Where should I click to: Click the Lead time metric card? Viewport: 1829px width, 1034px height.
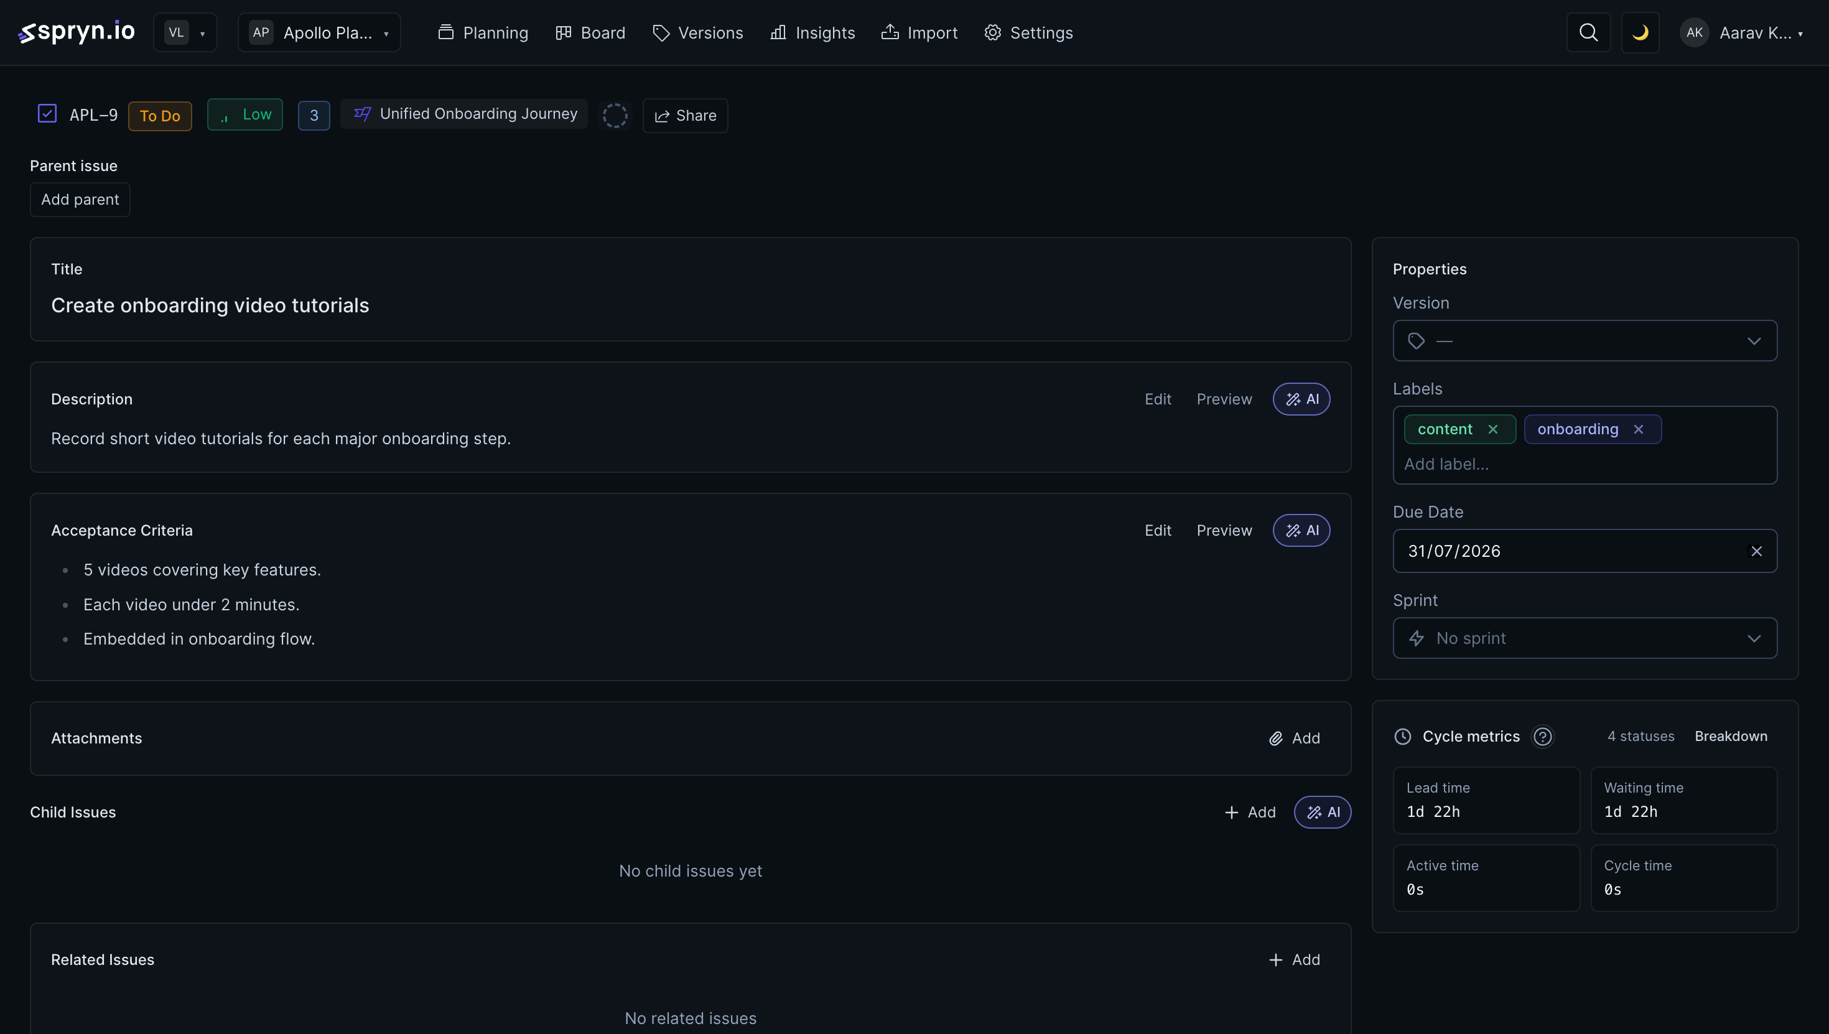coord(1486,800)
